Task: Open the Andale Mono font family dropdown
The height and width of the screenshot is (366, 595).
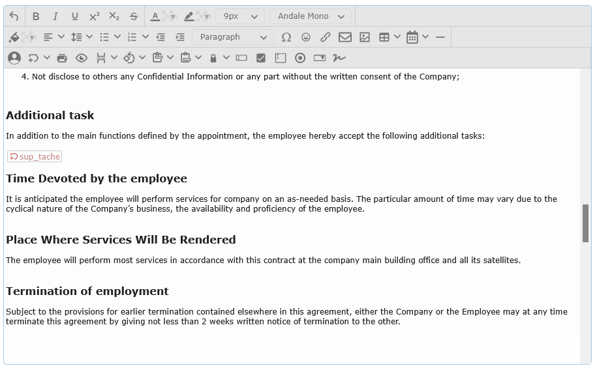Action: coord(311,16)
